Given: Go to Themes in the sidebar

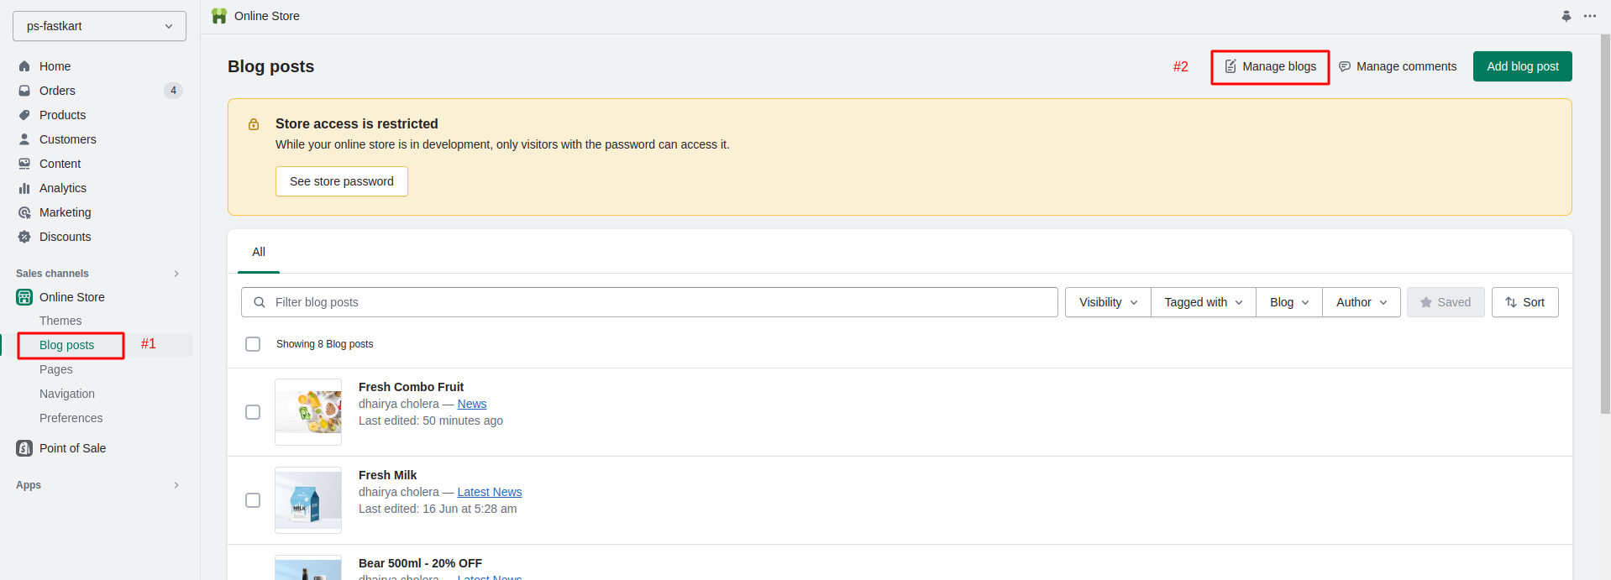Looking at the screenshot, I should pos(60,321).
